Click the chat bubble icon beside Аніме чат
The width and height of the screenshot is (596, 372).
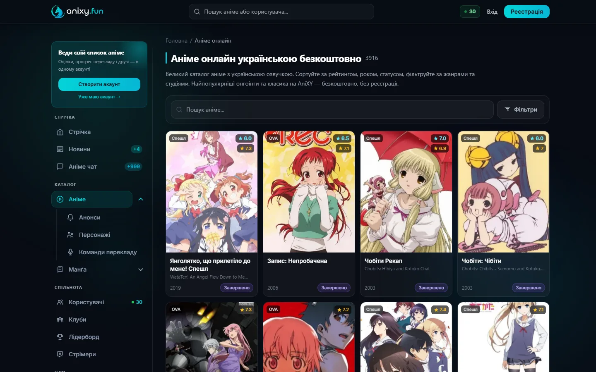point(60,167)
